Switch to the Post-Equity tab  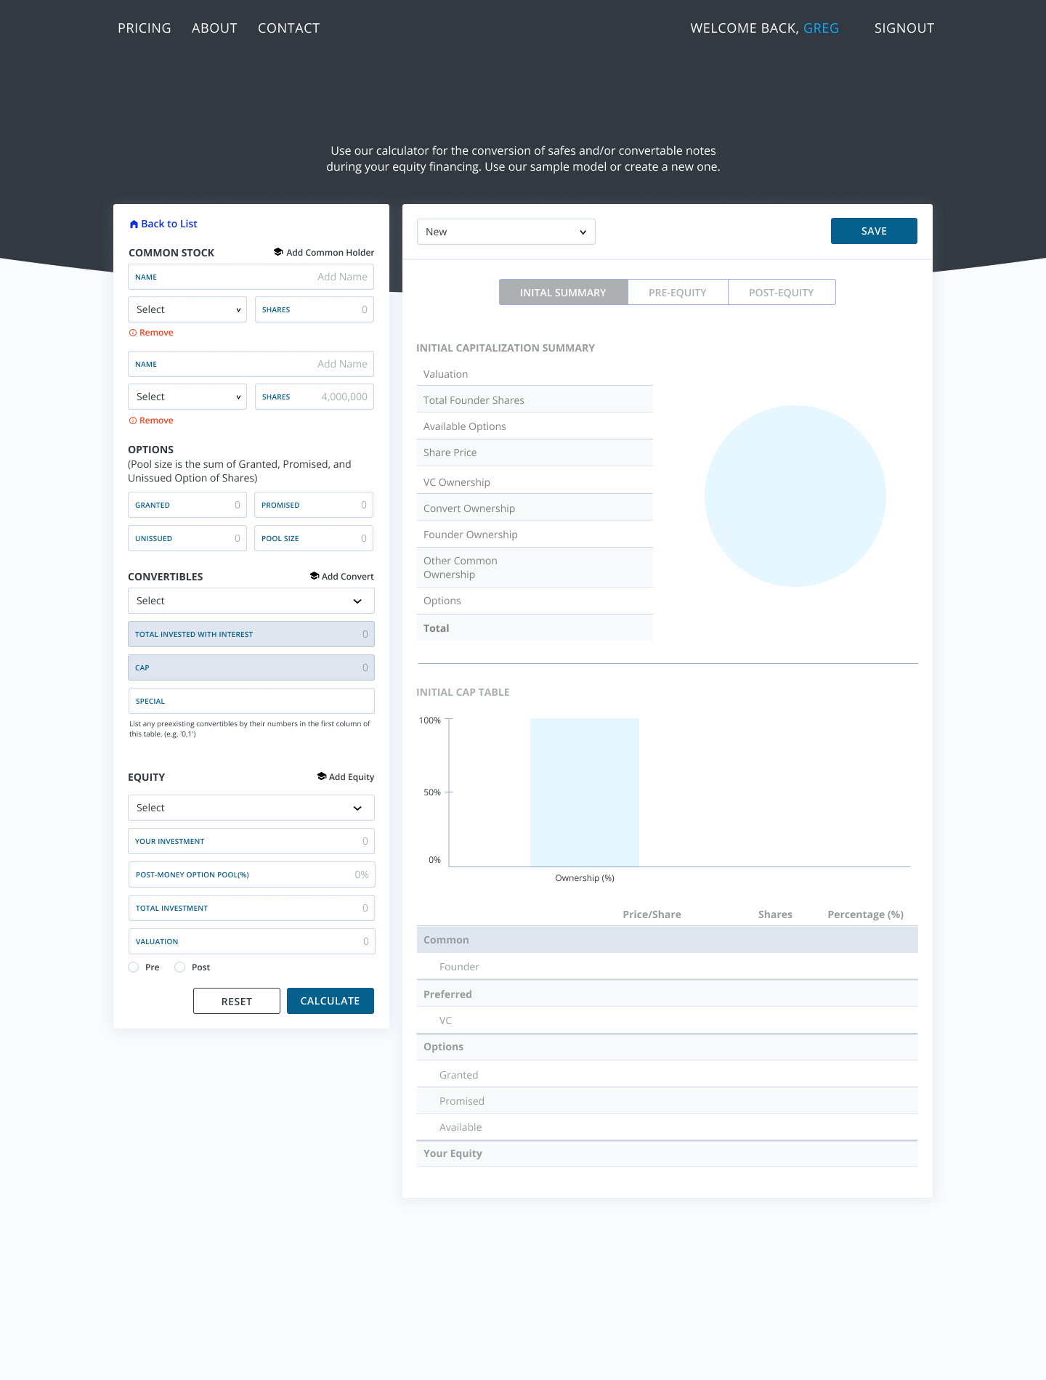tap(781, 293)
